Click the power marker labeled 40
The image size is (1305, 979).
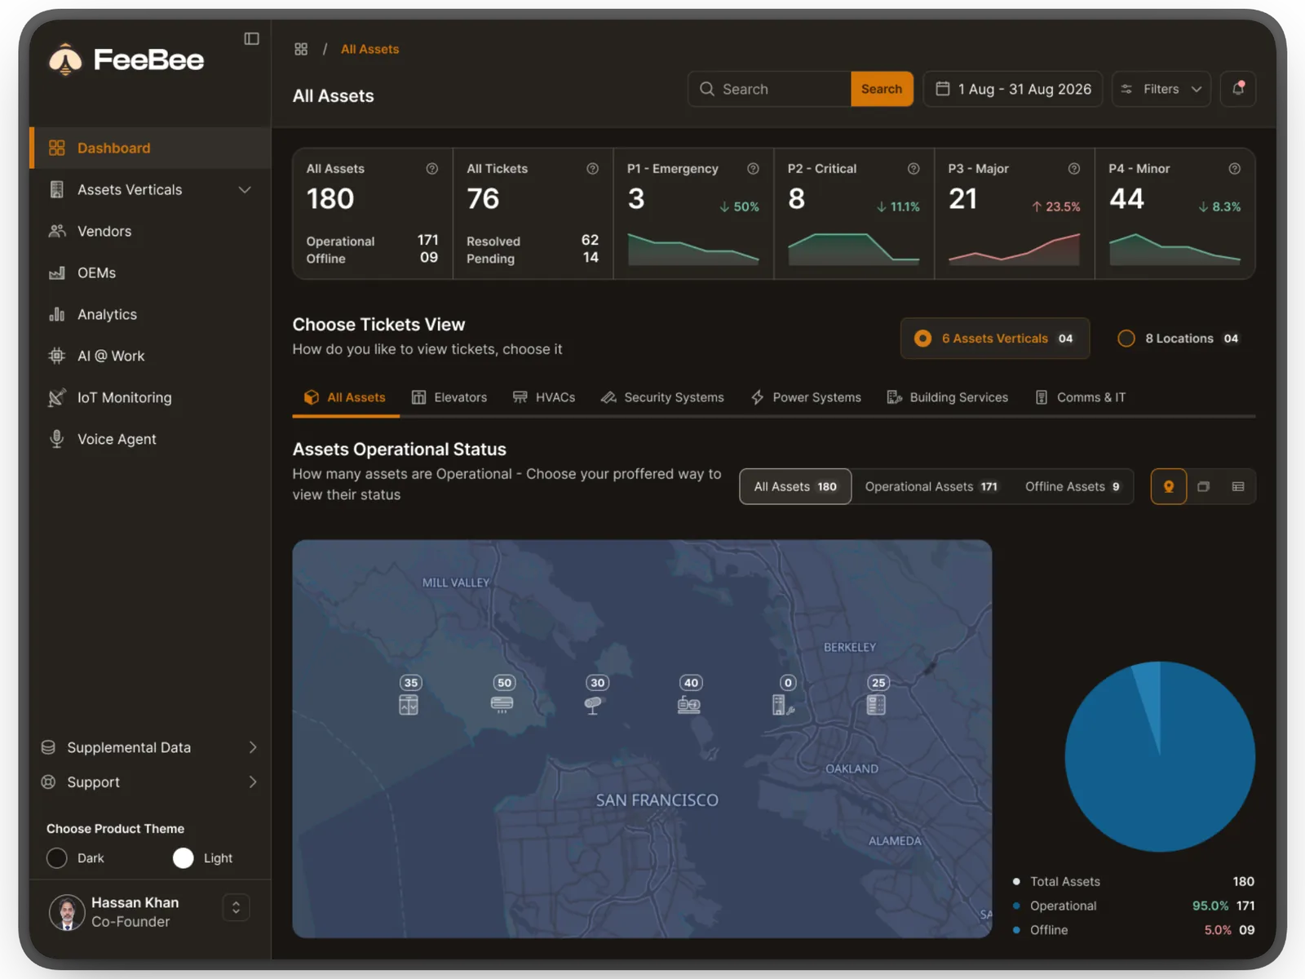pos(690,696)
